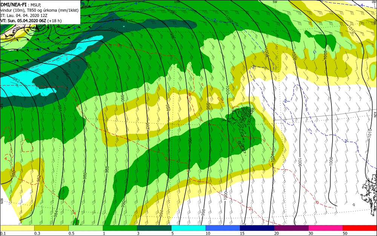Click the red '0' label near bottom right

pyautogui.click(x=317, y=202)
